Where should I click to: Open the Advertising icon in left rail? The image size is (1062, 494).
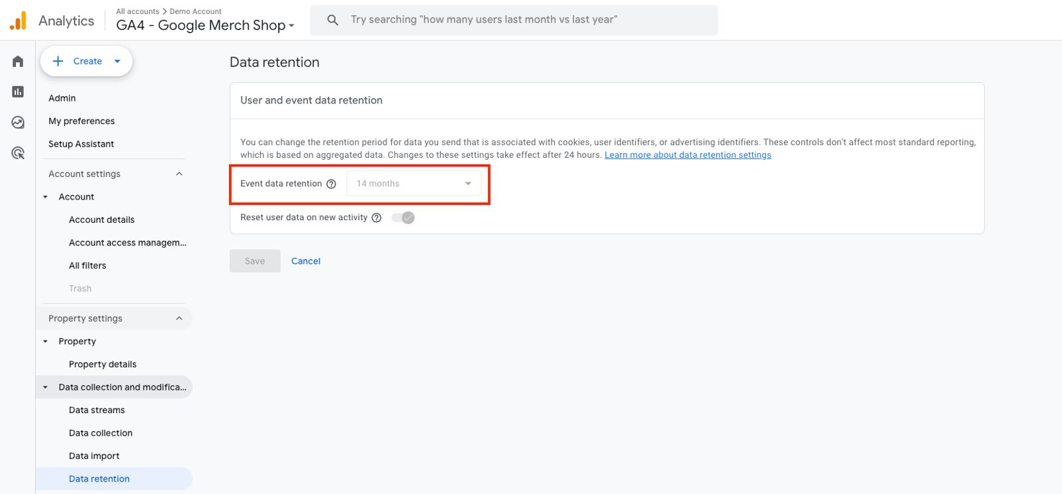[18, 153]
